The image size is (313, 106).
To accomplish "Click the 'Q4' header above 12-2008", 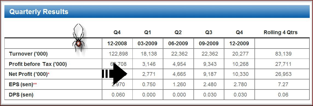I will 117,33.
